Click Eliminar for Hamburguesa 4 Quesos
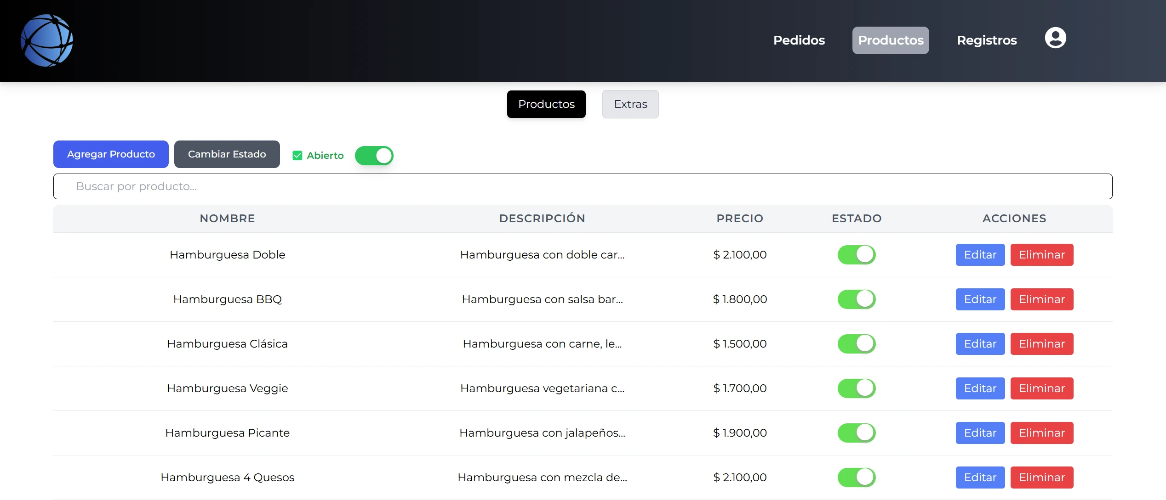The image size is (1166, 500). click(x=1042, y=478)
